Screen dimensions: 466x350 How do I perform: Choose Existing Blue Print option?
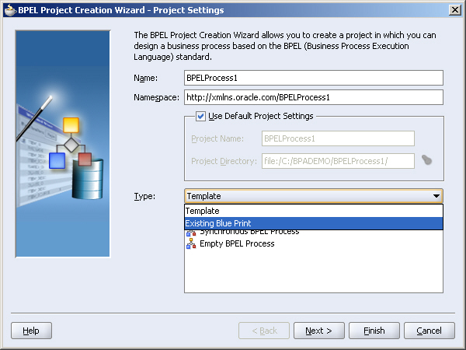click(x=314, y=223)
